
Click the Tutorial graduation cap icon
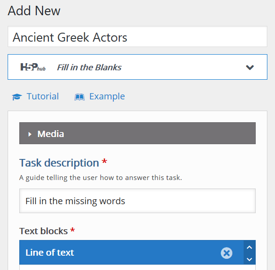(17, 97)
